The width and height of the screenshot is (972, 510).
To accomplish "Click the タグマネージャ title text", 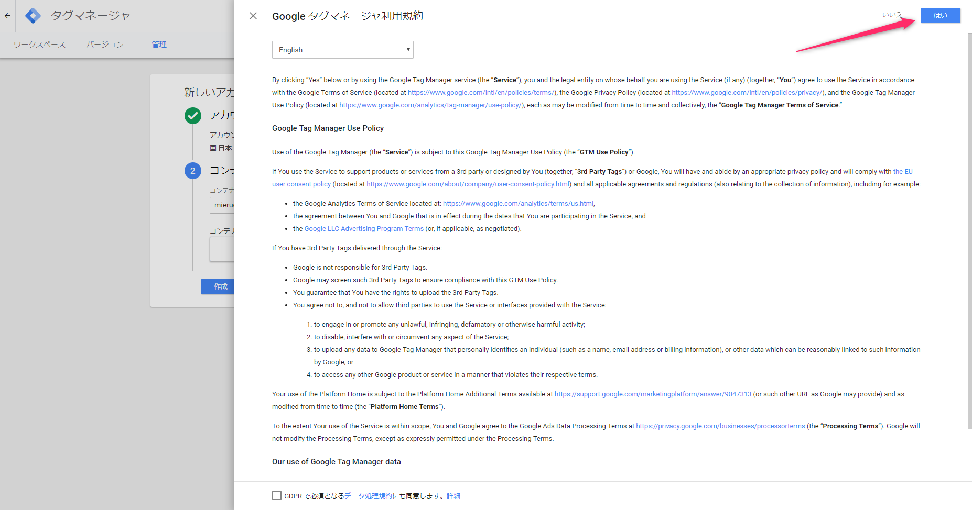I will pyautogui.click(x=90, y=16).
